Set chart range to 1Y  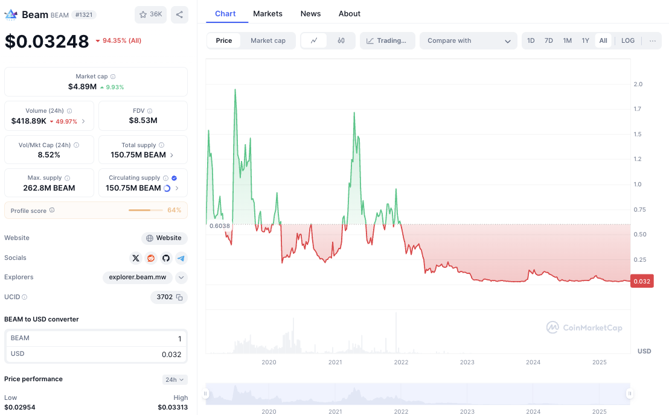click(x=586, y=40)
